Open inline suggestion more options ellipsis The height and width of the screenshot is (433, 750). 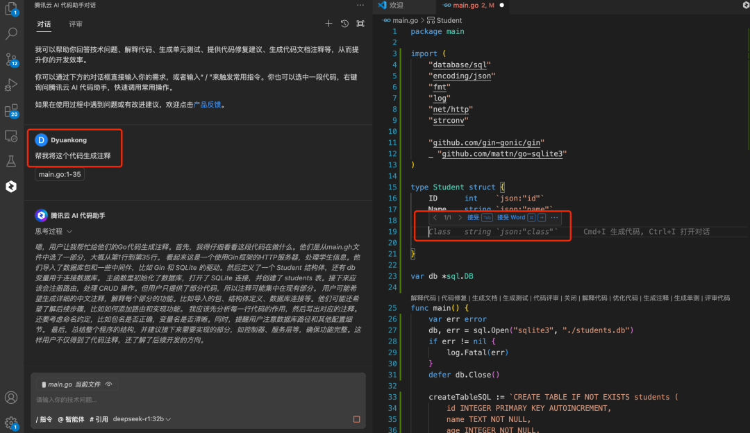[x=554, y=217]
